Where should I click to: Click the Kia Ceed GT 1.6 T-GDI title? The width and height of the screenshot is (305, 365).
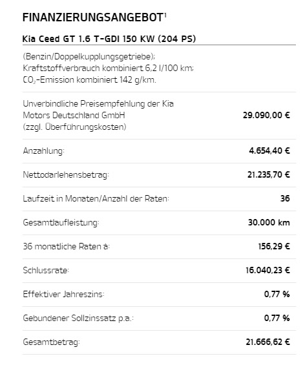(109, 39)
